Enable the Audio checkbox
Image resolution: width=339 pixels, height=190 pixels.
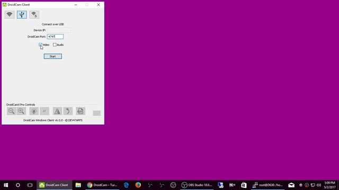[55, 44]
